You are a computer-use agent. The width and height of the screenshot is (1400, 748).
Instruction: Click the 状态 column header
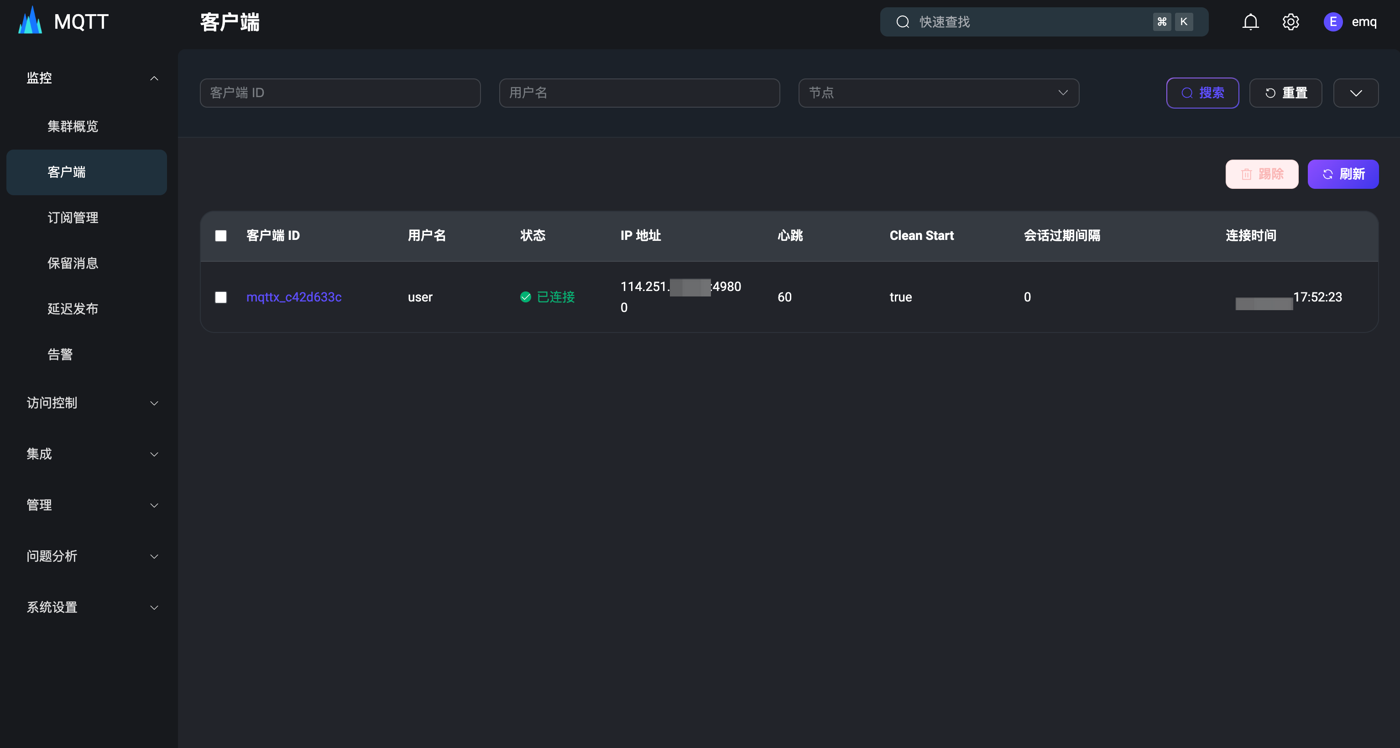pos(533,235)
